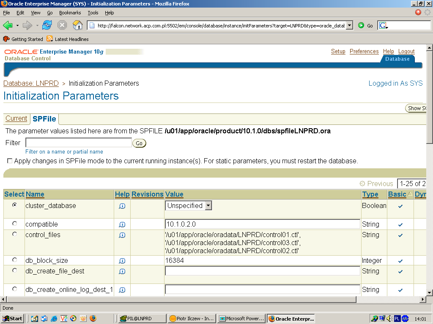Click the Go button next to Filter
The height and width of the screenshot is (324, 433).
coord(139,143)
